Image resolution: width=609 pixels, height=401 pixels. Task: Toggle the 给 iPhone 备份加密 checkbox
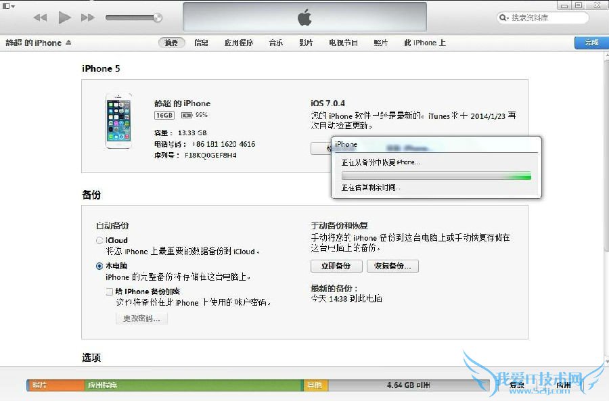tap(110, 291)
